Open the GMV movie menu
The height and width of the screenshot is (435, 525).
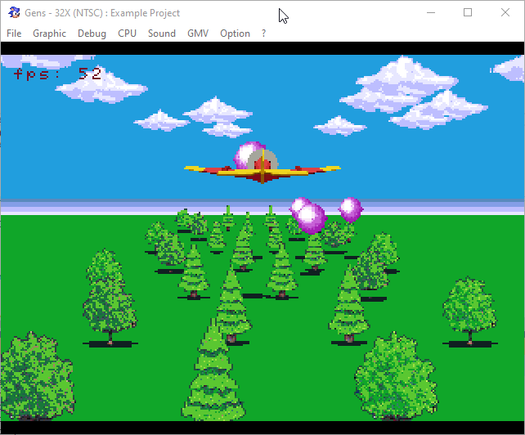click(x=198, y=34)
